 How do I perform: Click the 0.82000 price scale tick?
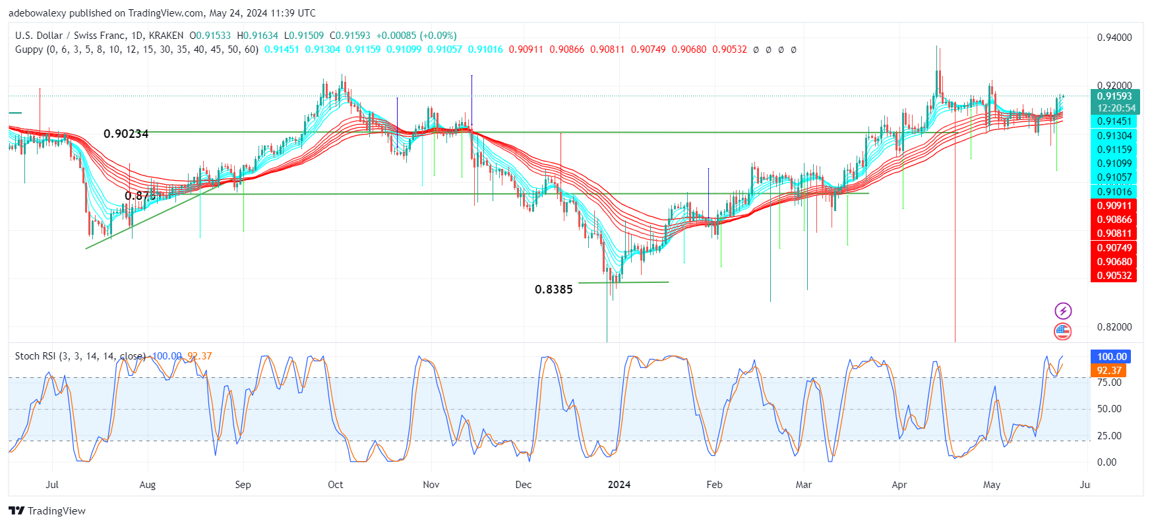(x=1114, y=327)
